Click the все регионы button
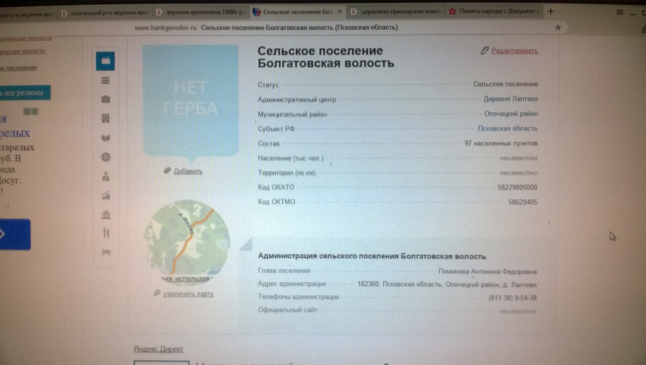The height and width of the screenshot is (365, 646). (x=25, y=93)
